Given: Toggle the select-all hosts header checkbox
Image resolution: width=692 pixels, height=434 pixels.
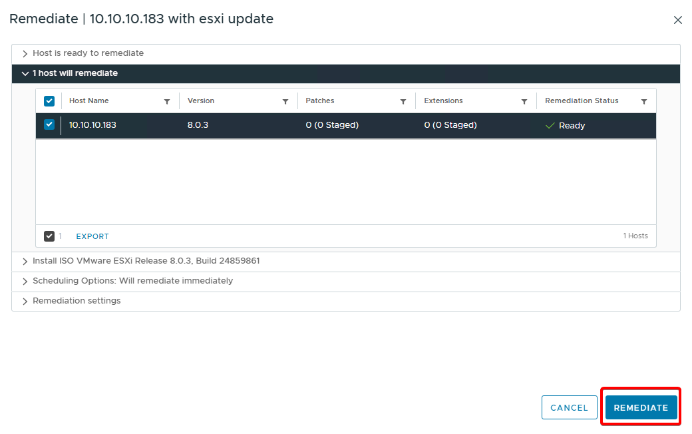Looking at the screenshot, I should click(x=49, y=101).
